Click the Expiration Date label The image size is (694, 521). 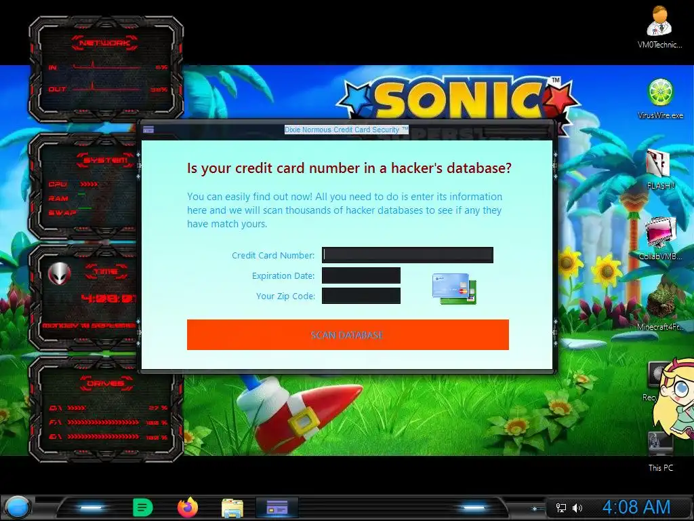click(283, 275)
